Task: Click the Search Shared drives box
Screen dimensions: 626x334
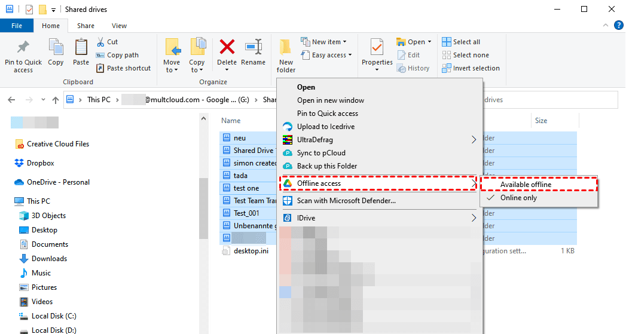Action: click(x=550, y=100)
